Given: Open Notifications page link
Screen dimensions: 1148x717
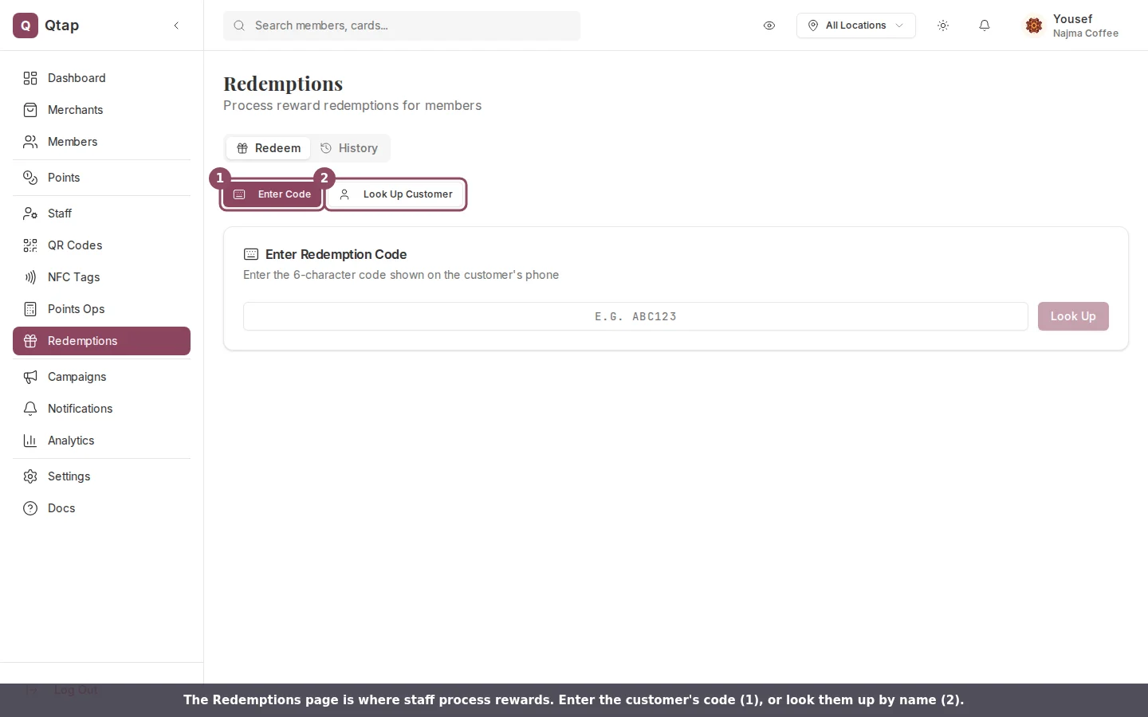Looking at the screenshot, I should tap(101, 409).
